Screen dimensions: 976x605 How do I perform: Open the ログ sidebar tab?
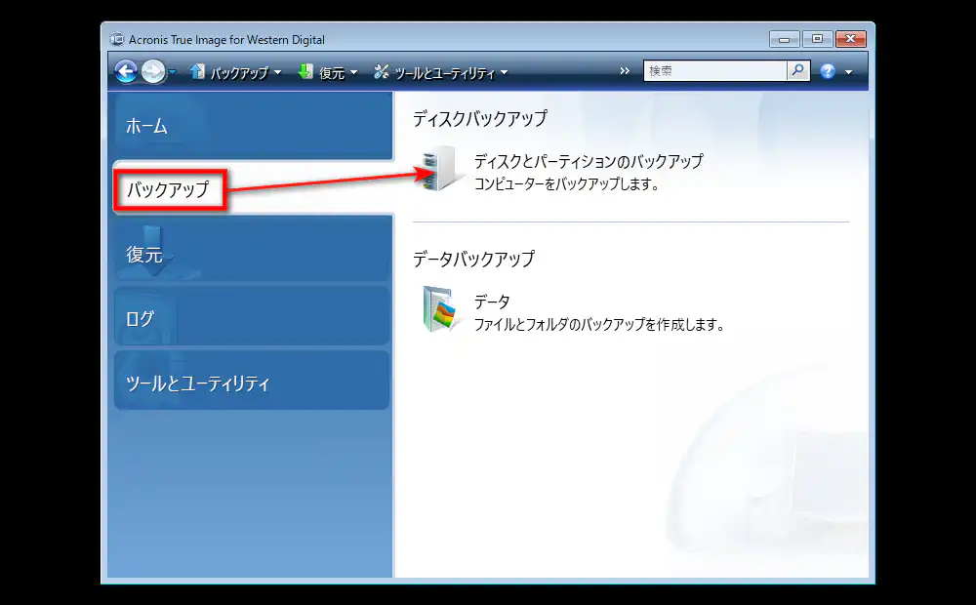(252, 318)
